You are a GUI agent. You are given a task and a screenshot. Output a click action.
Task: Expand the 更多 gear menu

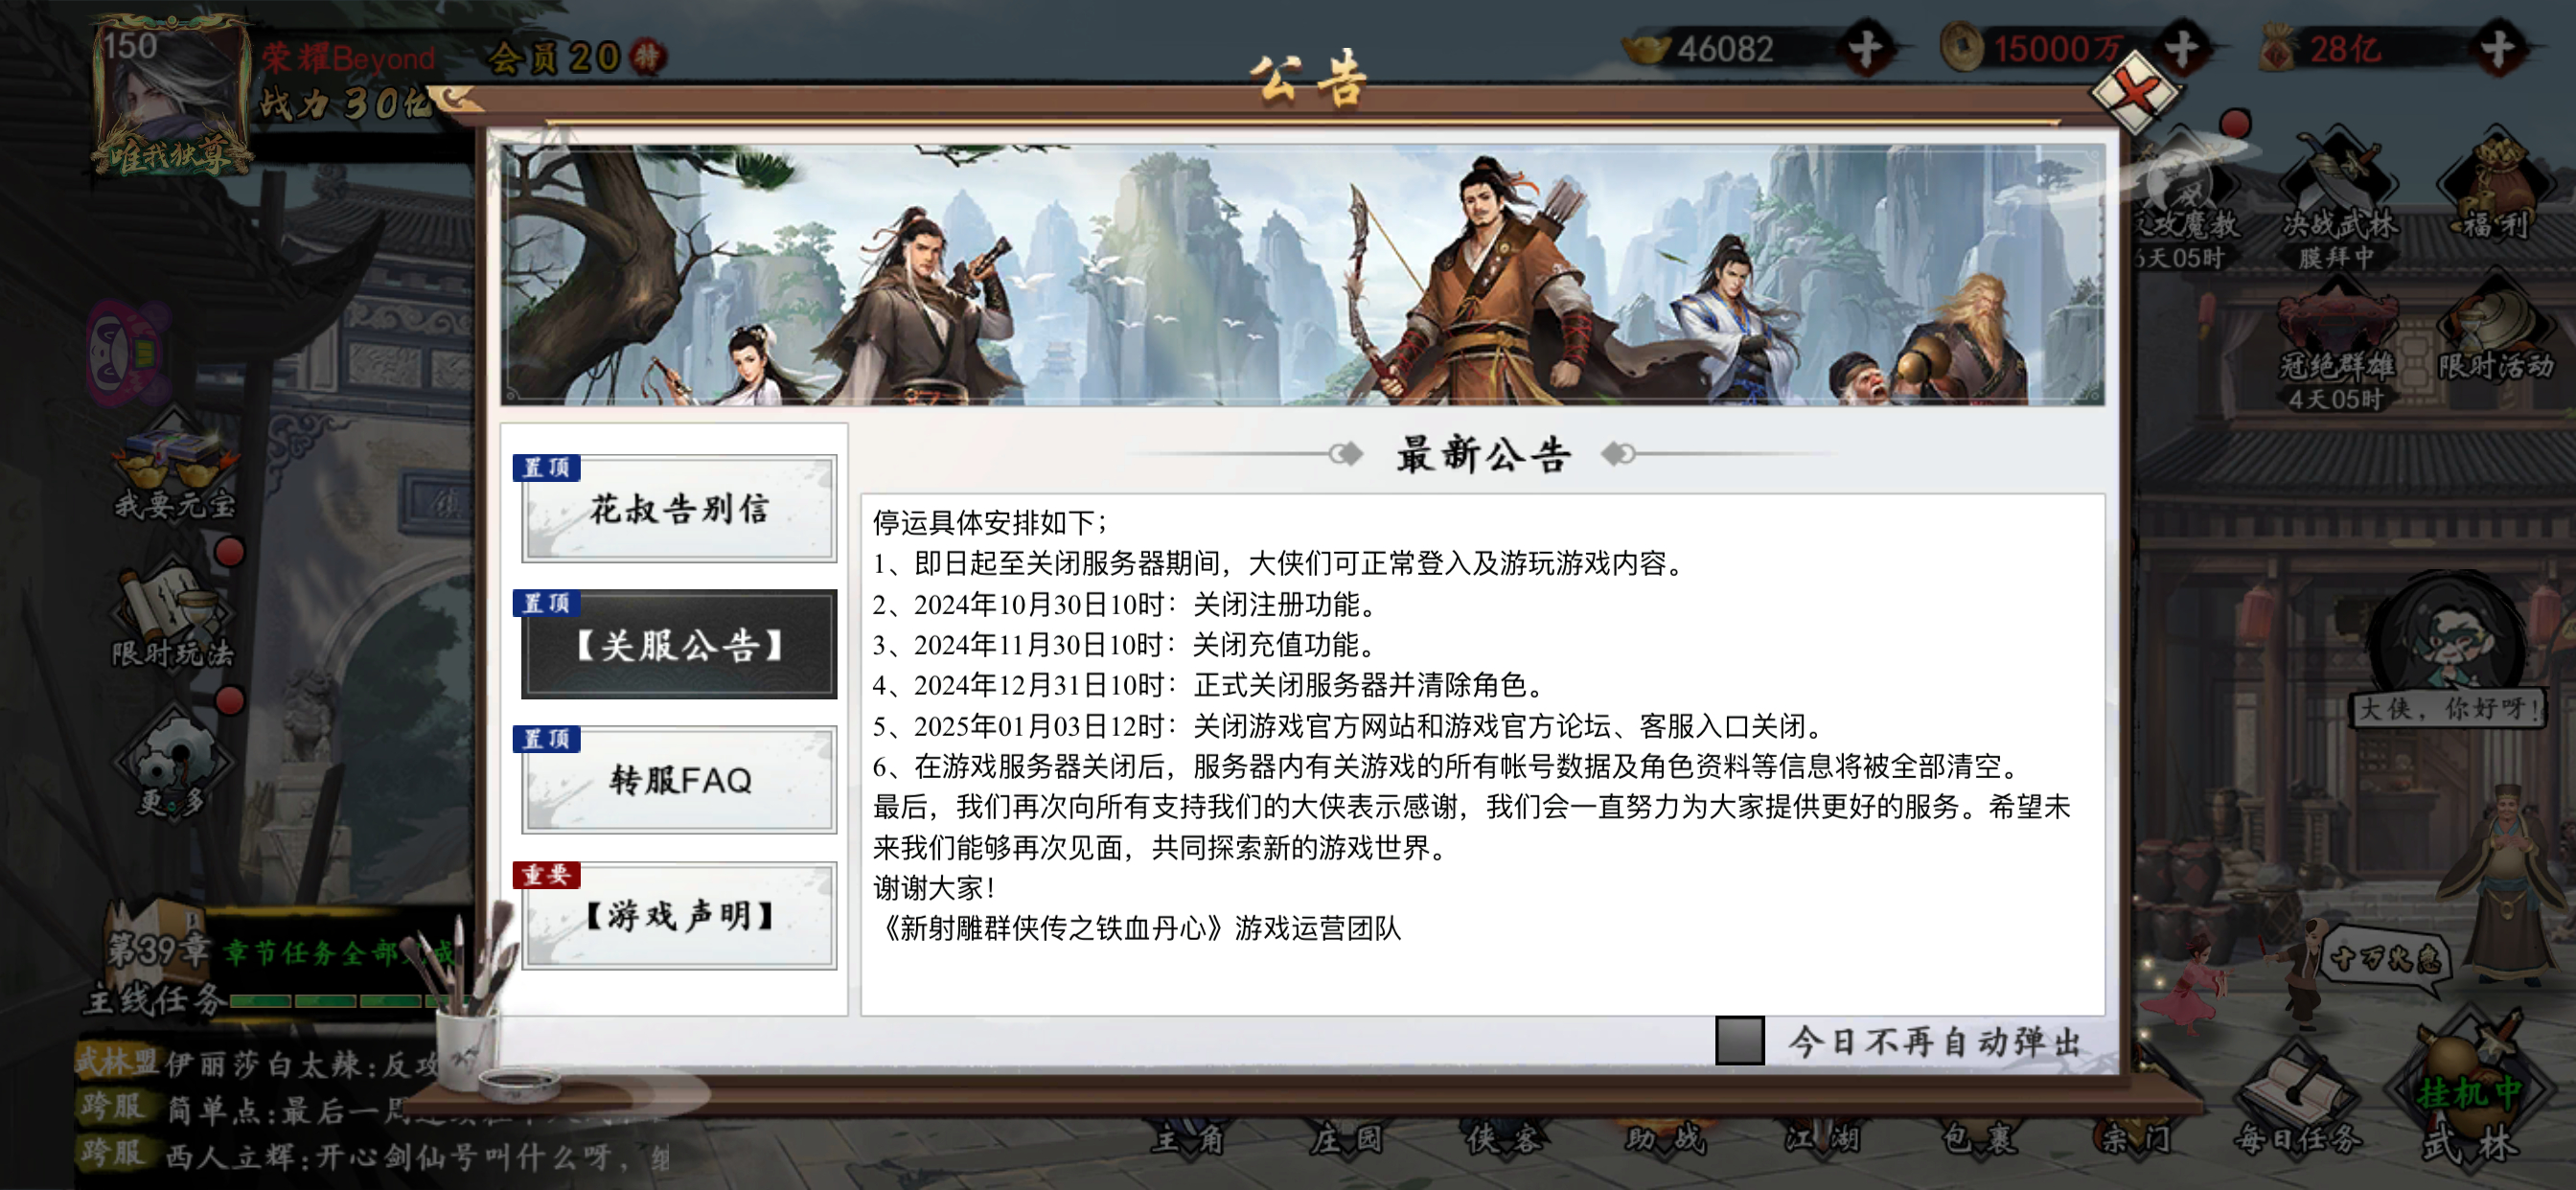click(x=173, y=762)
